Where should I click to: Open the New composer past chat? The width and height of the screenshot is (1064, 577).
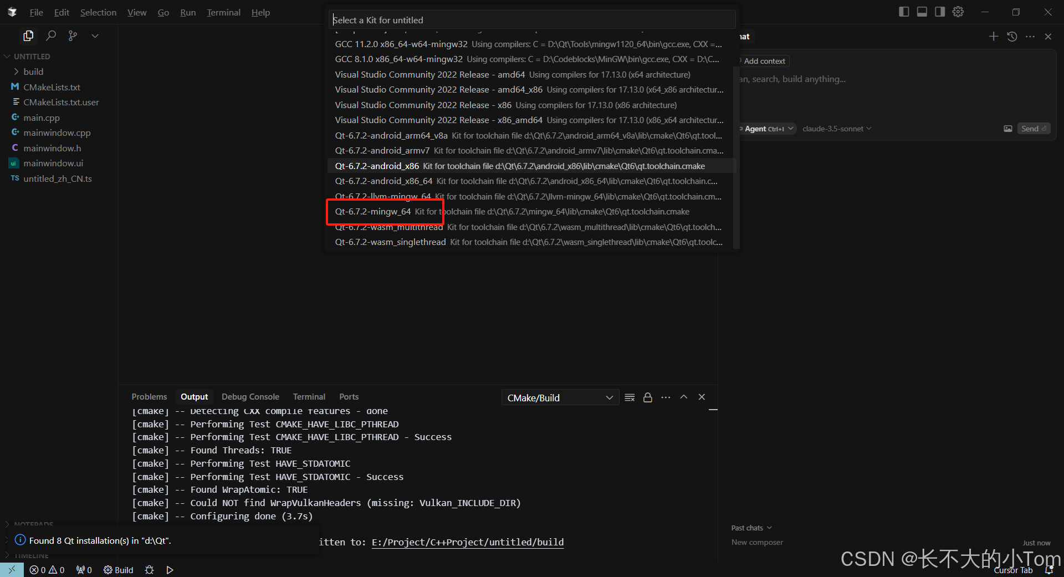[757, 543]
